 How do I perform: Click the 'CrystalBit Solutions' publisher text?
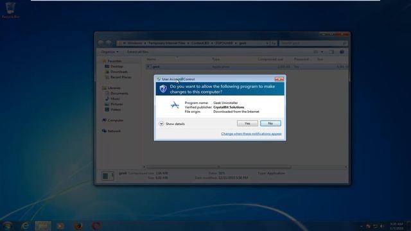(229, 107)
